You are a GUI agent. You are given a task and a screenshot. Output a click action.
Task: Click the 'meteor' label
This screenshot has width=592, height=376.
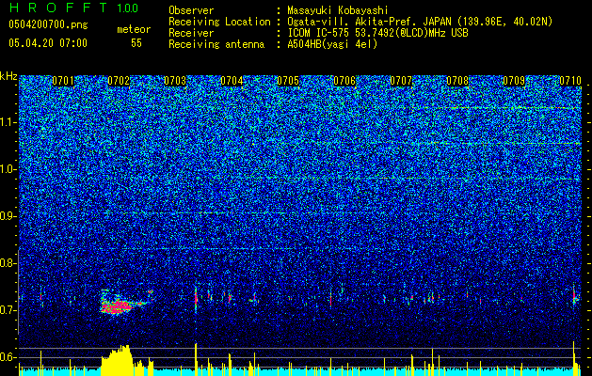click(x=134, y=29)
